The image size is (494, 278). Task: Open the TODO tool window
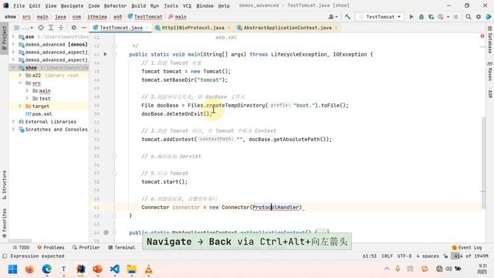coord(21,248)
